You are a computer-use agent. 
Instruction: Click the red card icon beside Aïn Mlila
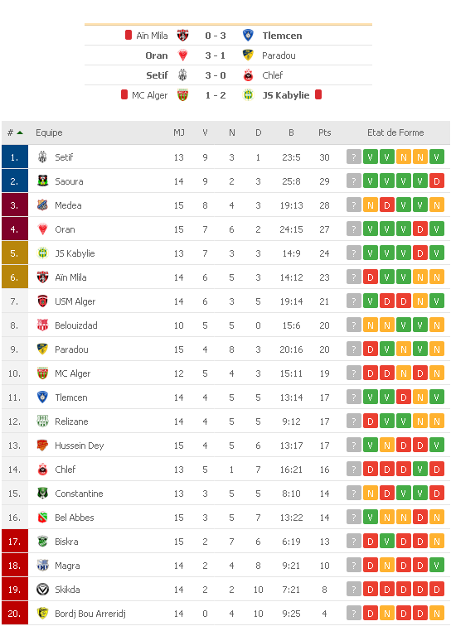tap(129, 35)
